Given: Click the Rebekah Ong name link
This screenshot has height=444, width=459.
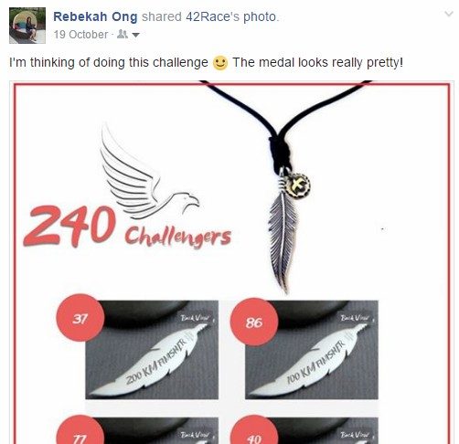Looking at the screenshot, I should click(95, 16).
